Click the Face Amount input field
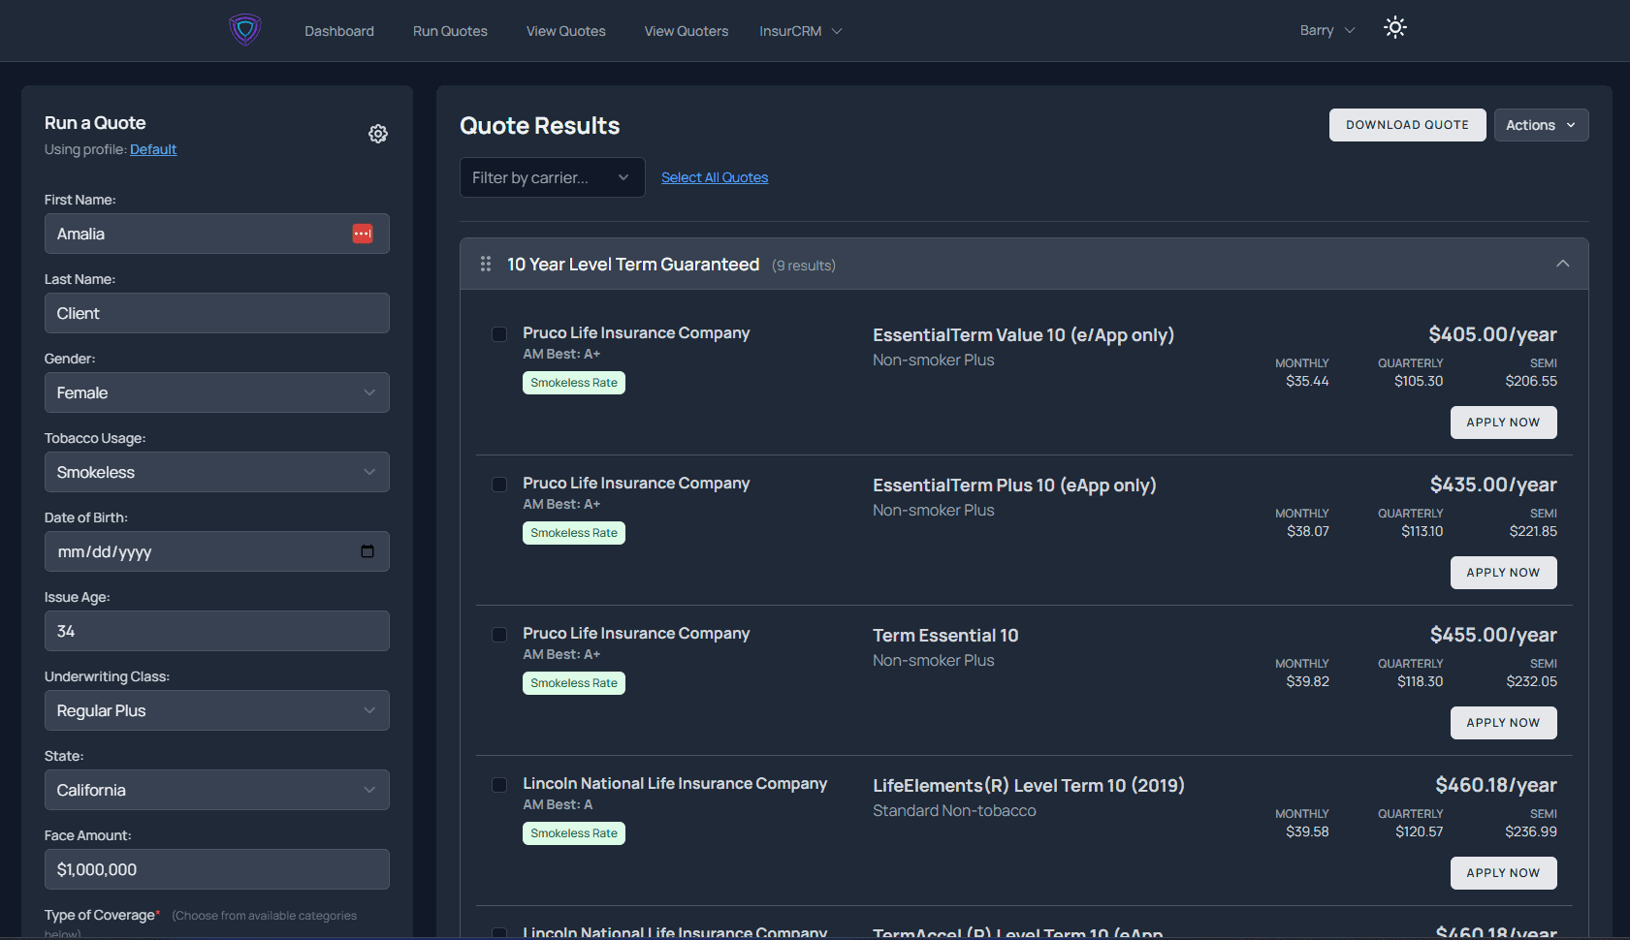Image resolution: width=1630 pixels, height=940 pixels. click(x=217, y=869)
